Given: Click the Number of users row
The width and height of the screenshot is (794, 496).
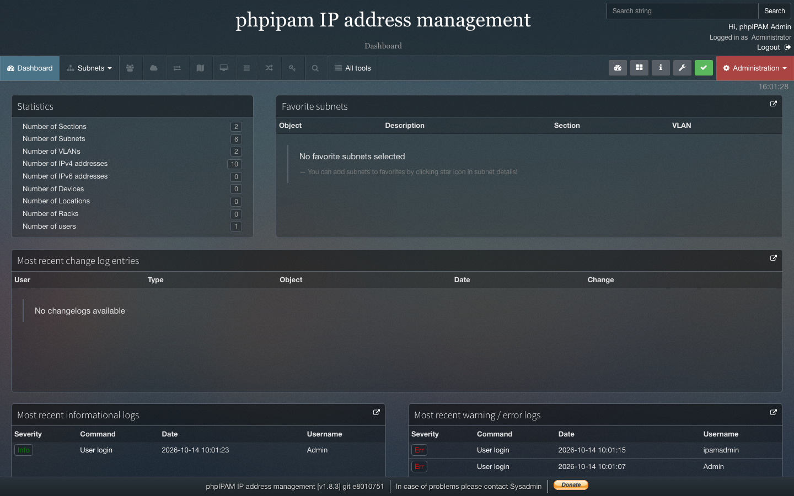Looking at the screenshot, I should click(x=132, y=227).
